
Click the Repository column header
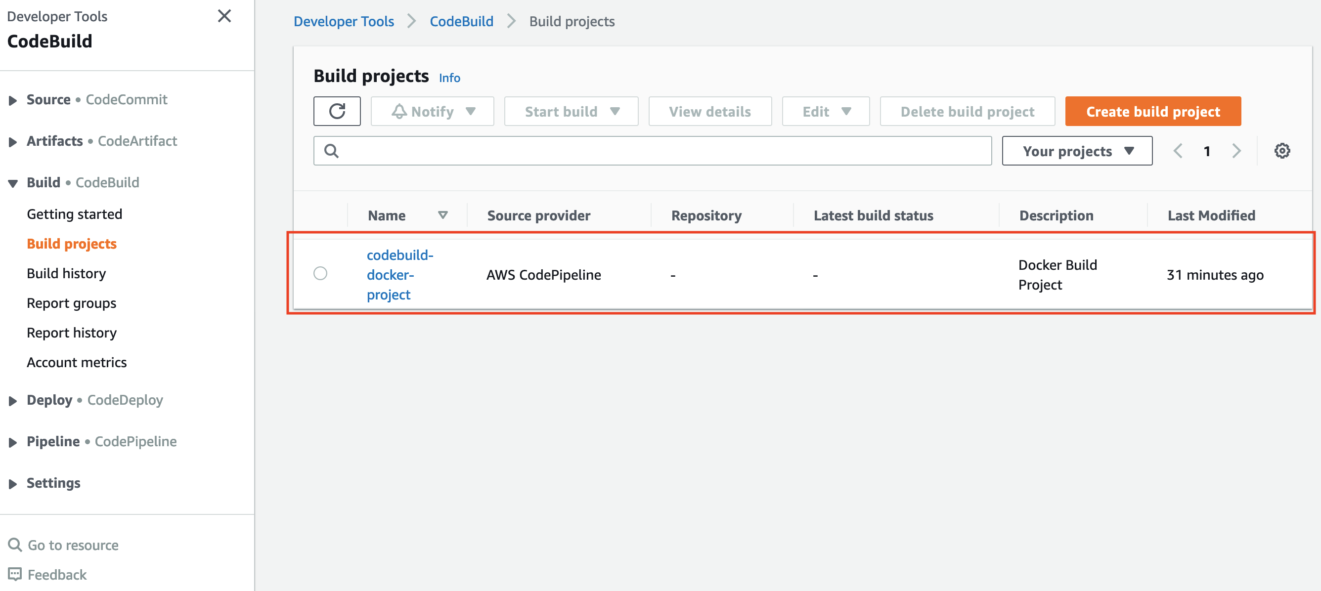[x=706, y=215]
